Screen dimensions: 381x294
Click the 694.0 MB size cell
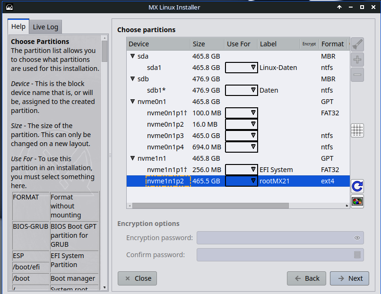[x=207, y=147]
